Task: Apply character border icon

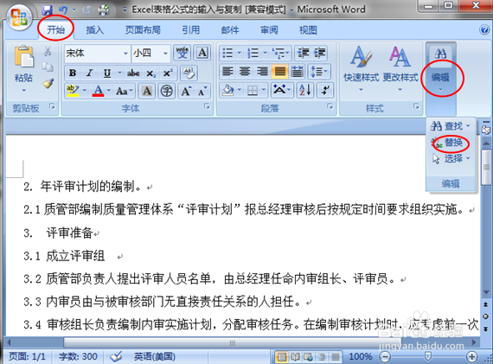Action: point(202,53)
